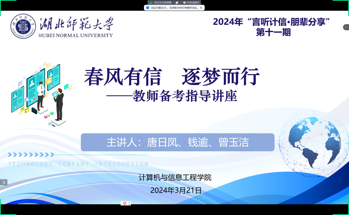
Task: Open the slide outline list icon
Action: tap(4, 182)
